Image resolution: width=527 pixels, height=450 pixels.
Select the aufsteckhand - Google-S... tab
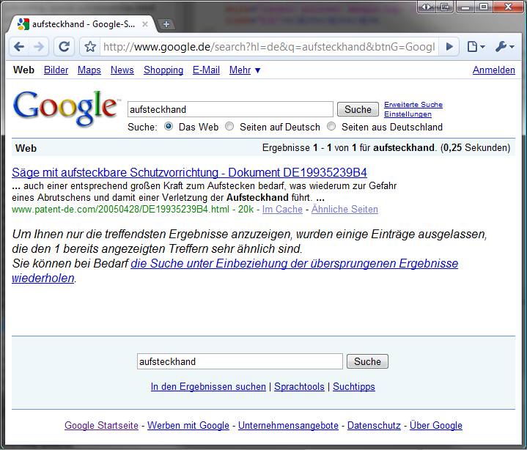pos(84,24)
